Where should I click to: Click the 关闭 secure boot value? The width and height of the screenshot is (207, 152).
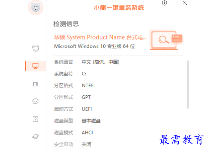click(x=86, y=144)
